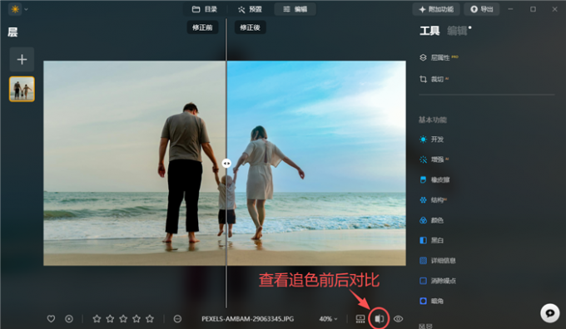Open the 裁切 crop tool
566x329 pixels.
[x=434, y=79]
